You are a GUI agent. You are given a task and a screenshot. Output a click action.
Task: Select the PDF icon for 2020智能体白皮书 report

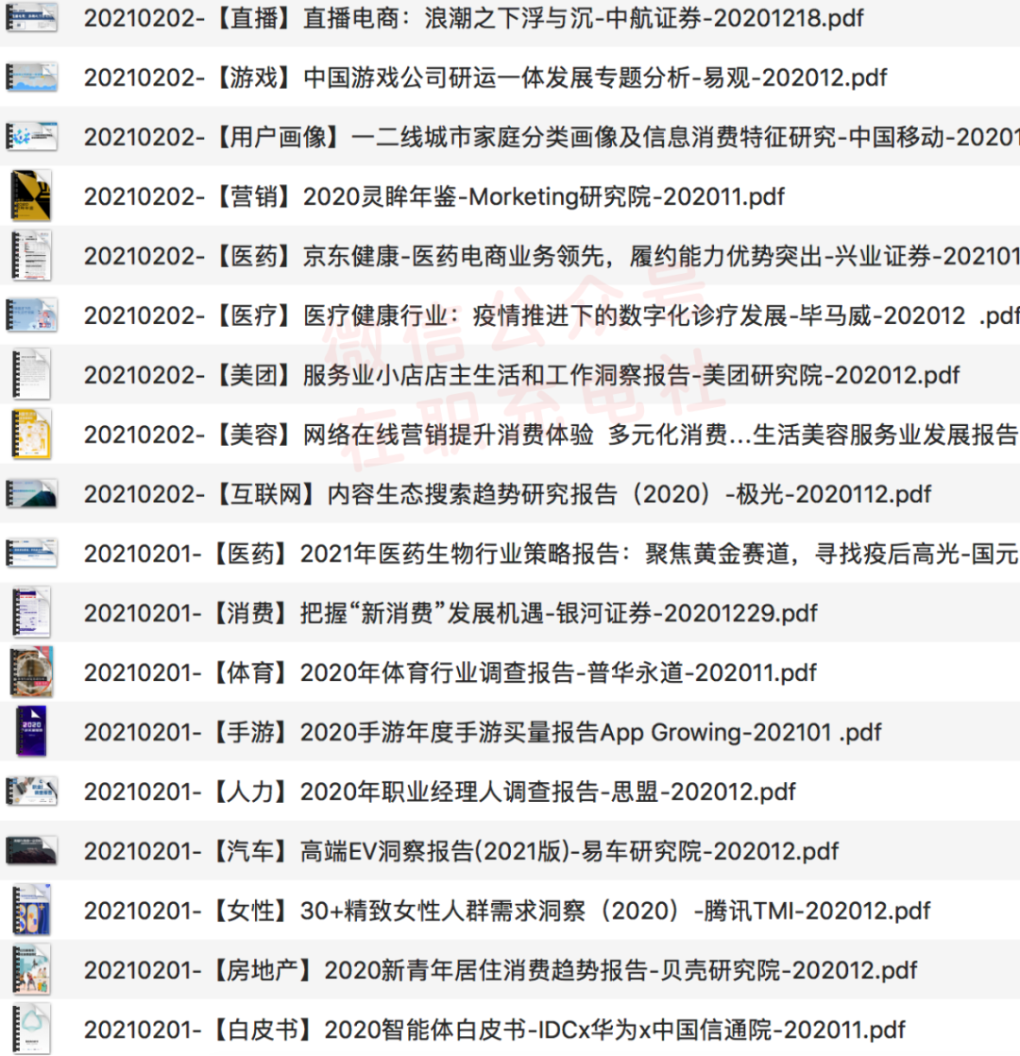[x=31, y=1029]
